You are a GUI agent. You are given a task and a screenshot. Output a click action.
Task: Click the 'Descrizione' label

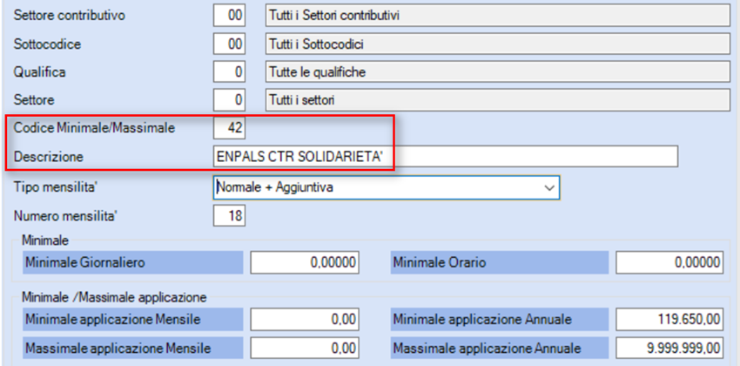pos(49,157)
